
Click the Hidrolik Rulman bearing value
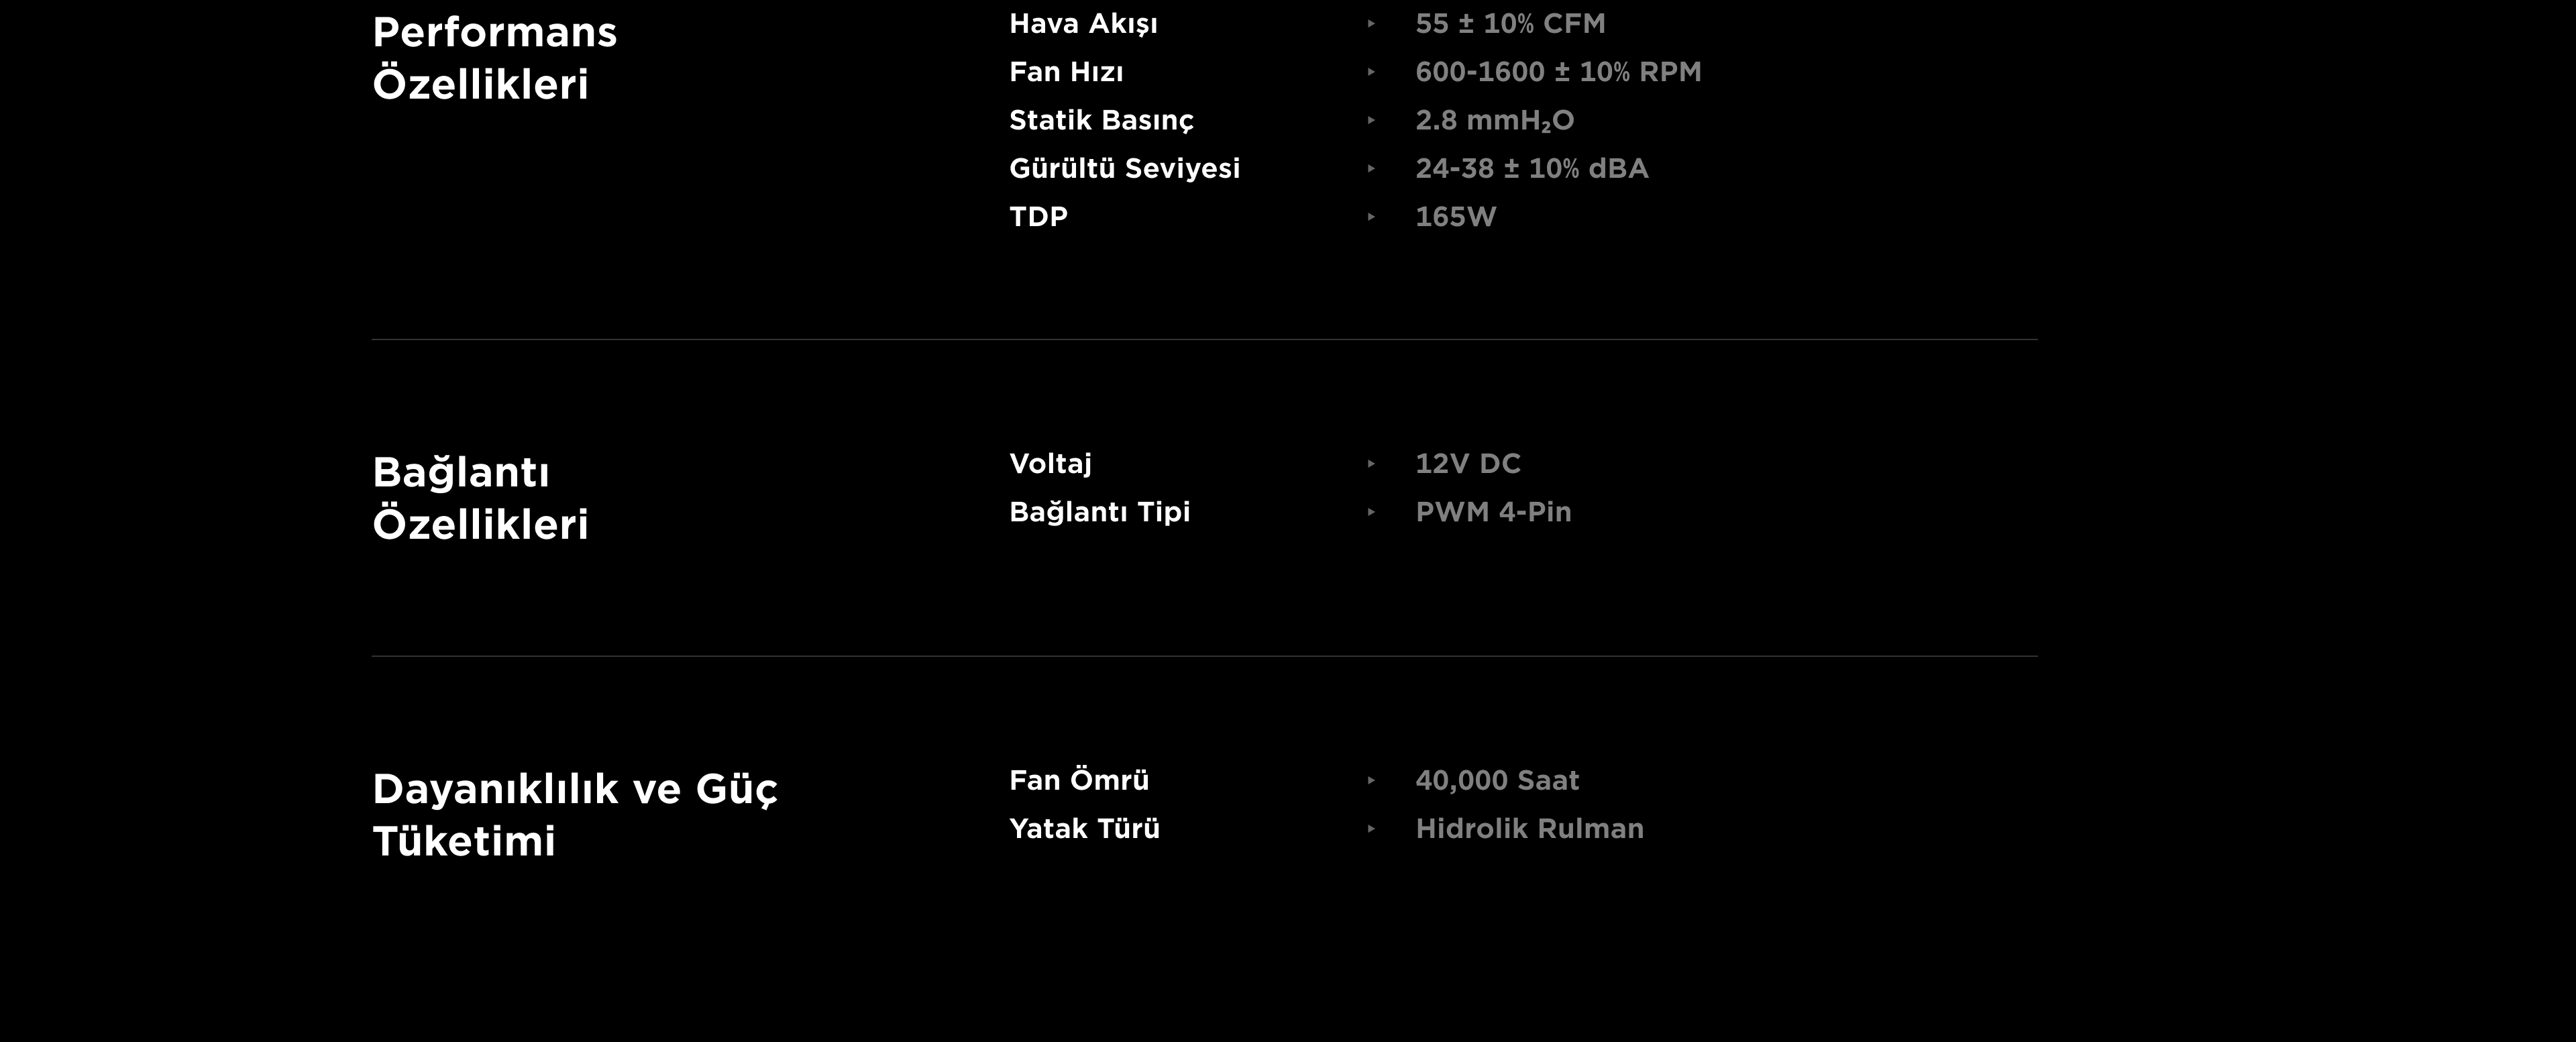coord(1529,829)
